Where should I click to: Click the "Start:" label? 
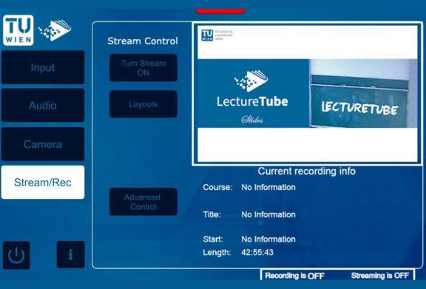pyautogui.click(x=213, y=239)
